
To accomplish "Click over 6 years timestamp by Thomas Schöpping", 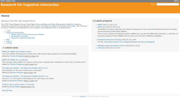I will click(29, 64).
